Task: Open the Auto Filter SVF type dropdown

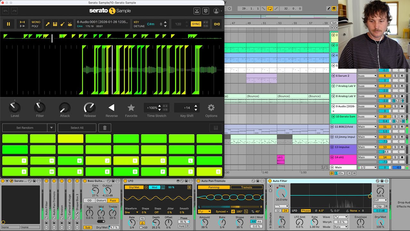Action: (380, 201)
